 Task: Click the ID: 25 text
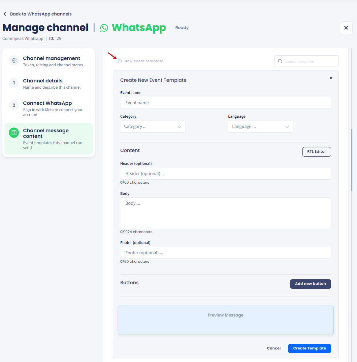pyautogui.click(x=55, y=39)
